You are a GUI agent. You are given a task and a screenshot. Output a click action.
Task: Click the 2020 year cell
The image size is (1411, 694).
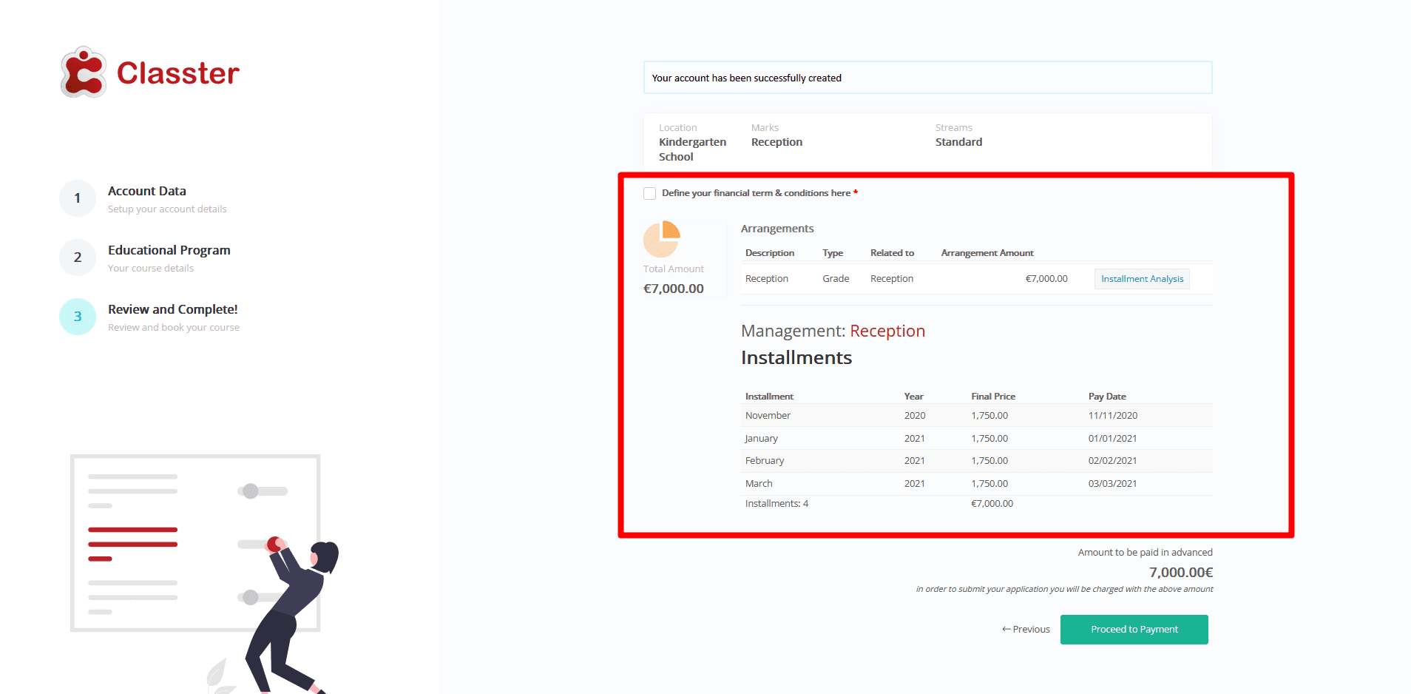coord(915,416)
